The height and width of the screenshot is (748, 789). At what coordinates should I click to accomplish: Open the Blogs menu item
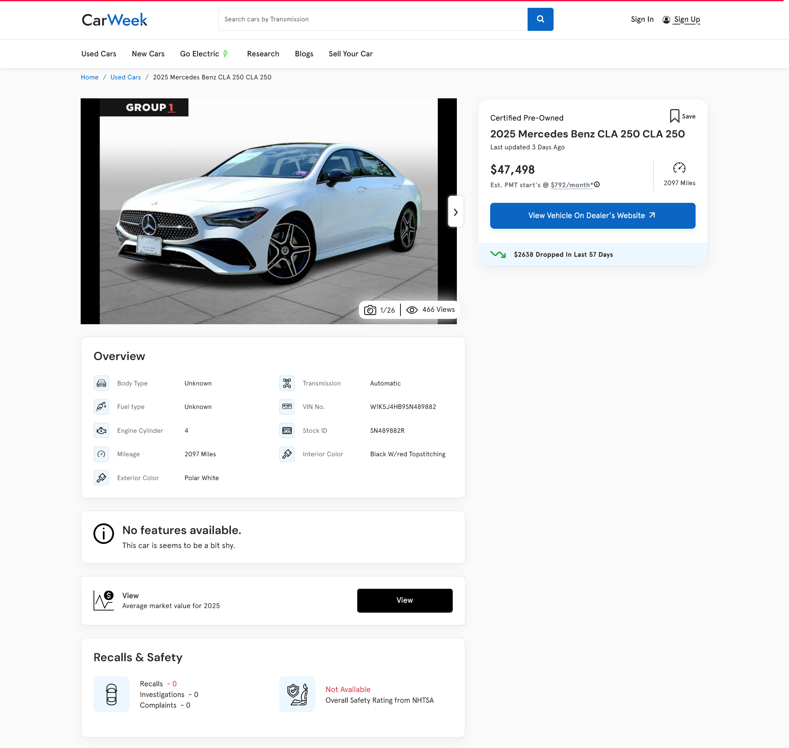pos(304,54)
